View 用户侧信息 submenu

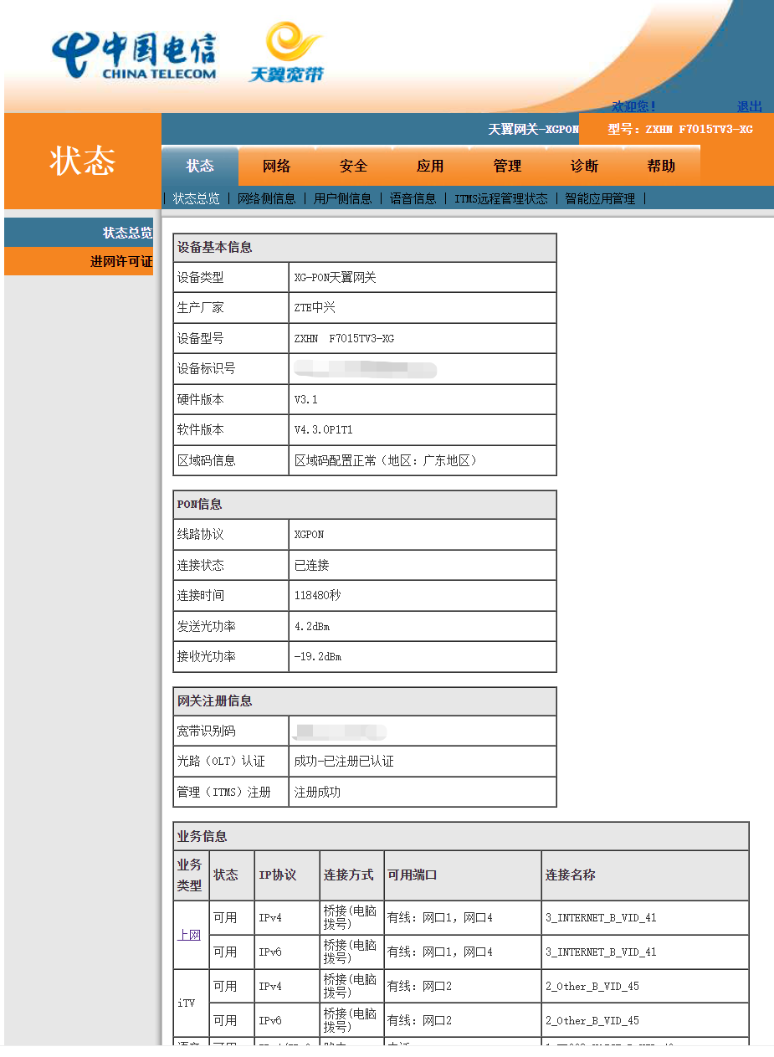(343, 198)
